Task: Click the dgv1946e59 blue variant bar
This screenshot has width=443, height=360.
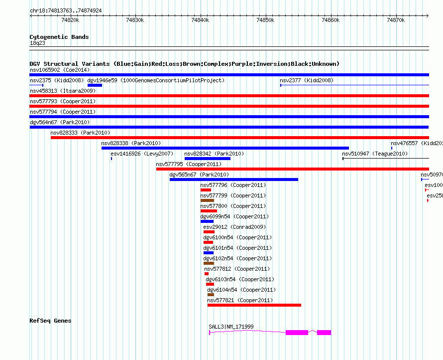Action: click(x=95, y=85)
